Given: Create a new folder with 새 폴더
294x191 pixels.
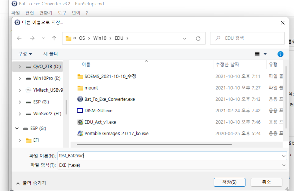Looking at the screenshot, I should (x=51, y=54).
